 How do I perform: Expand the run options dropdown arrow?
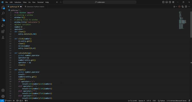pos(176,7)
